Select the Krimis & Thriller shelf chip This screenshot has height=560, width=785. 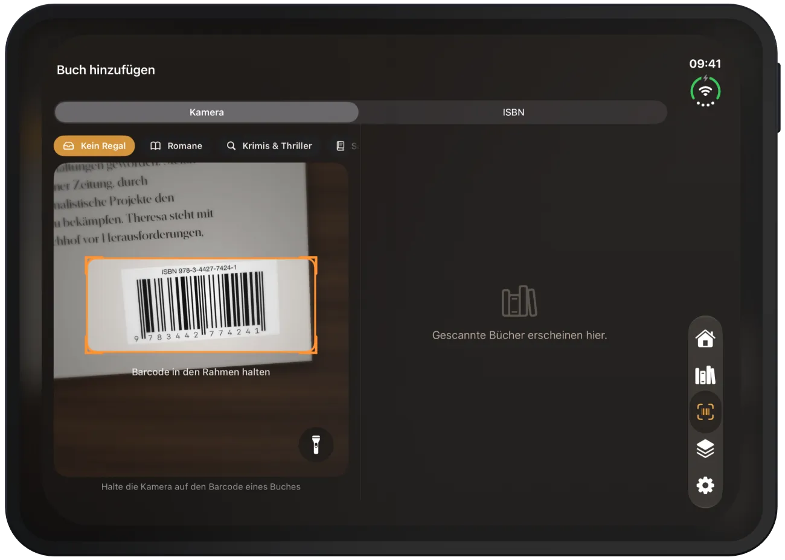coord(269,146)
